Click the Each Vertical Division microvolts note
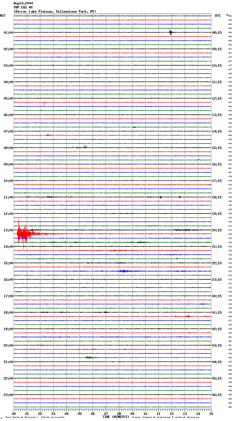 (35, 417)
